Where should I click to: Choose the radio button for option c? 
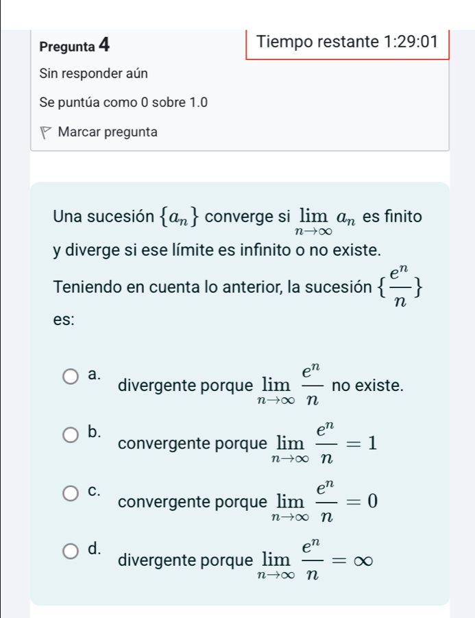tap(71, 492)
